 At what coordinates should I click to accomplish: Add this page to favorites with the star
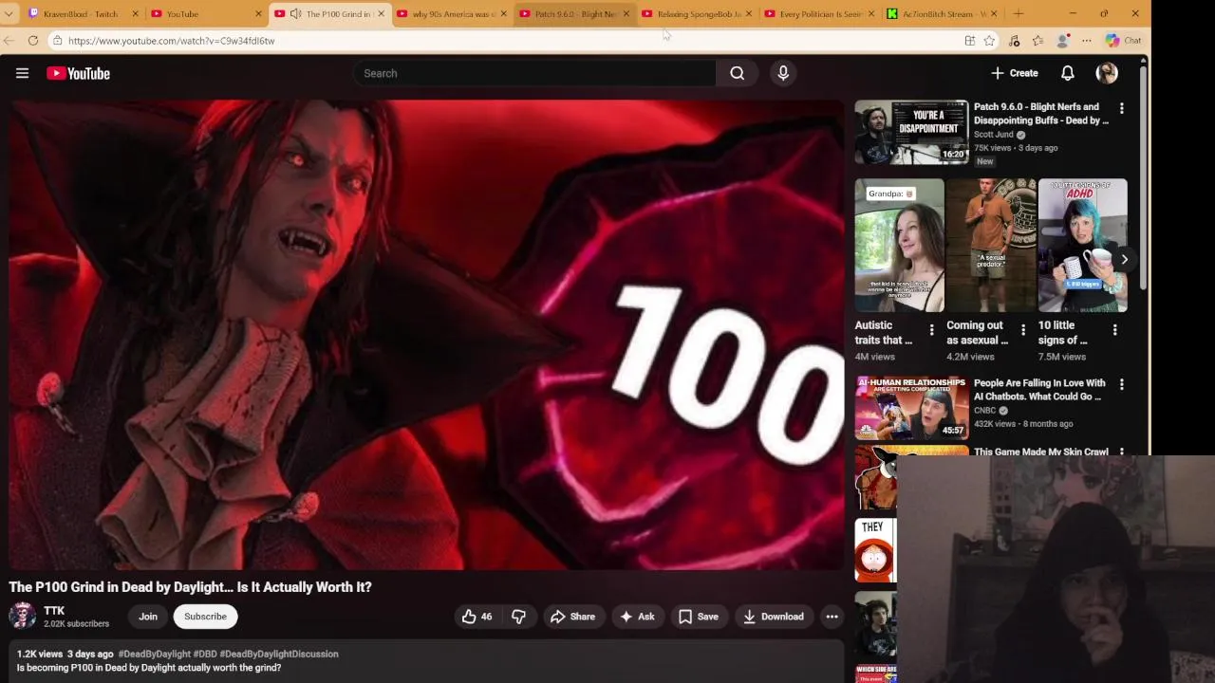pos(989,41)
